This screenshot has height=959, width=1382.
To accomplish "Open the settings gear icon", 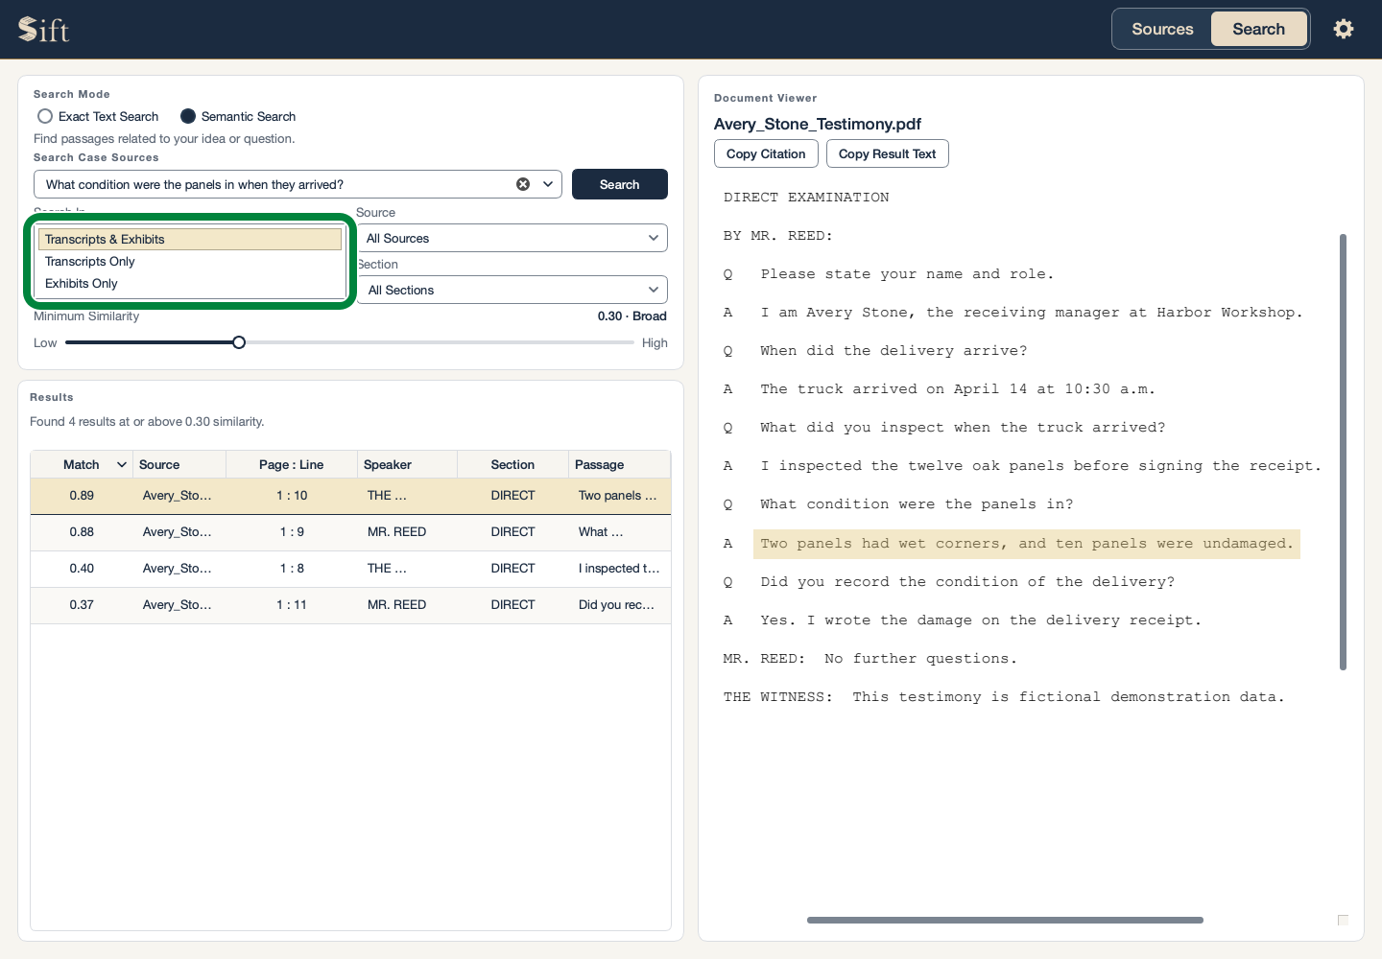I will (1344, 29).
